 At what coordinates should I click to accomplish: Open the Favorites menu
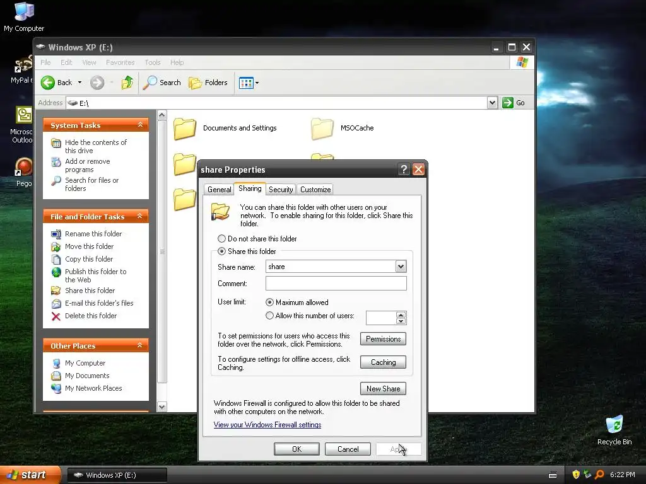(x=120, y=62)
